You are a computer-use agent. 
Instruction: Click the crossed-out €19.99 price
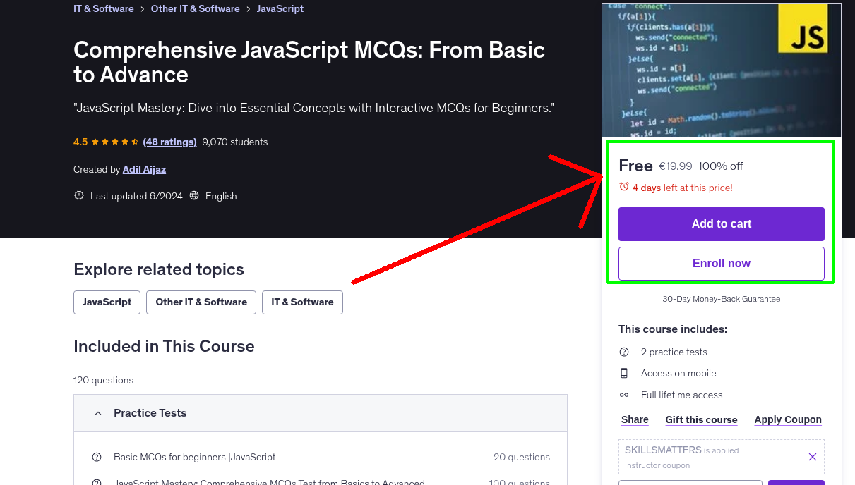click(x=676, y=166)
